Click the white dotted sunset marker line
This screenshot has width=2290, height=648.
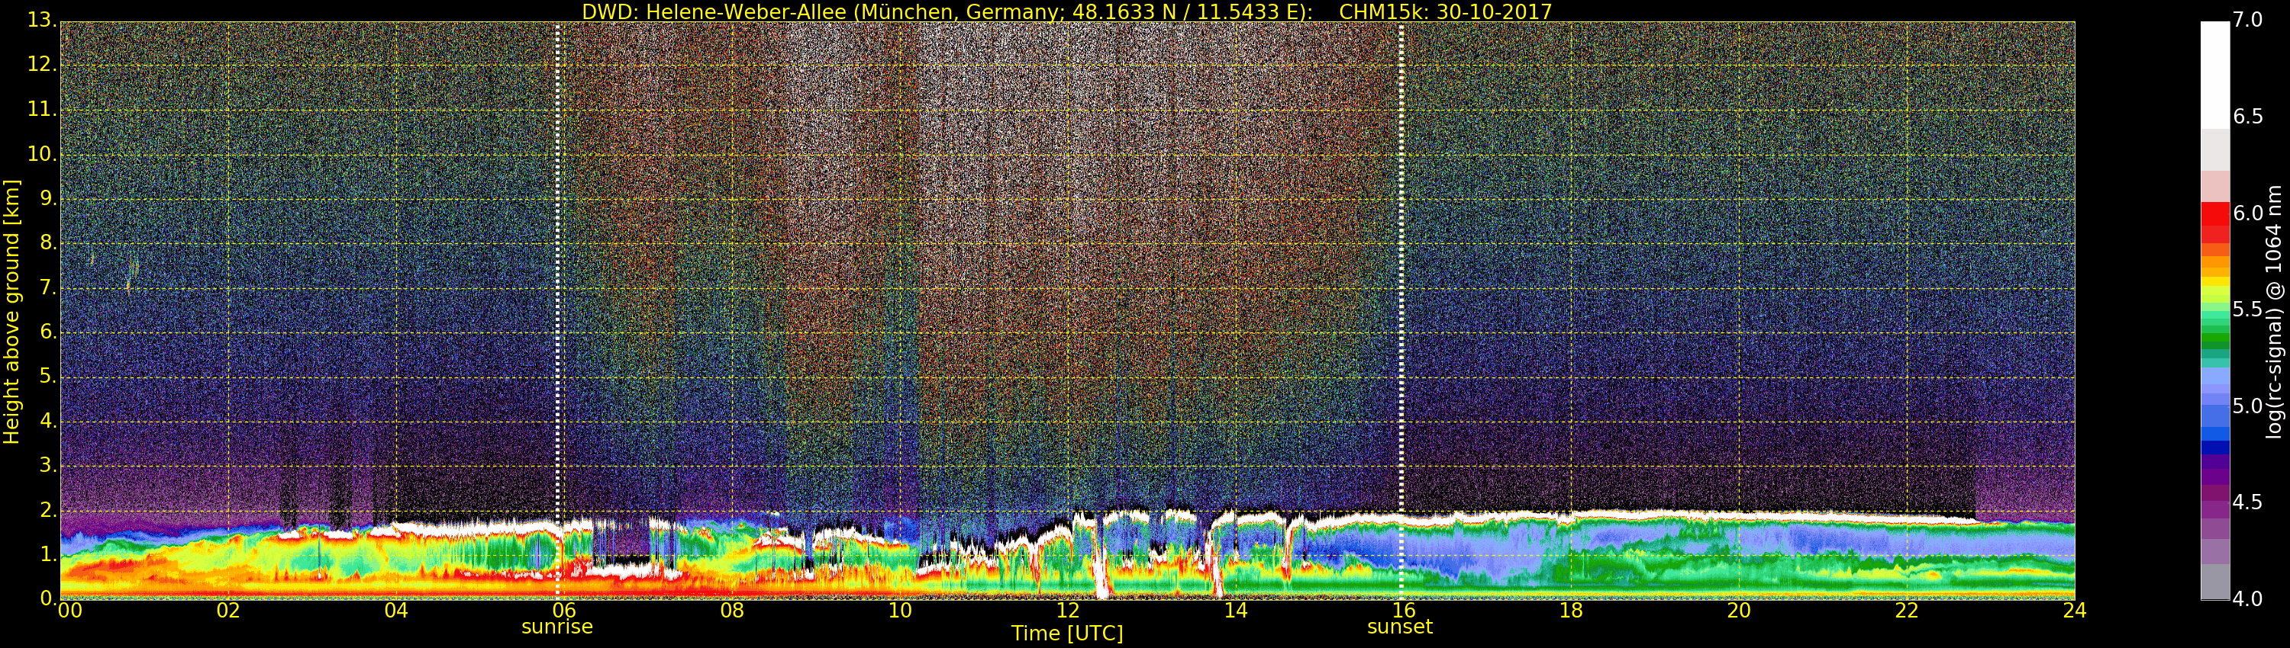(1401, 311)
